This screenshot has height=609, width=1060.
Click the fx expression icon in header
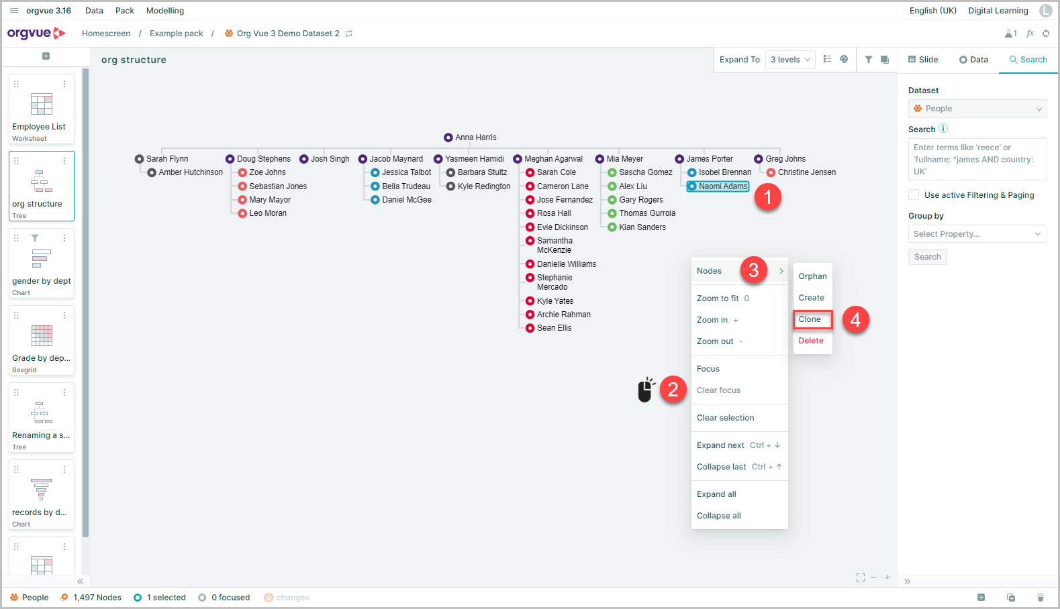pyautogui.click(x=1030, y=34)
